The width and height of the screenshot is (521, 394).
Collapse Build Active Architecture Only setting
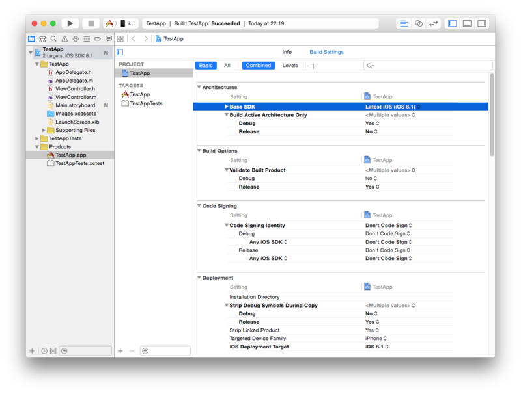[226, 115]
